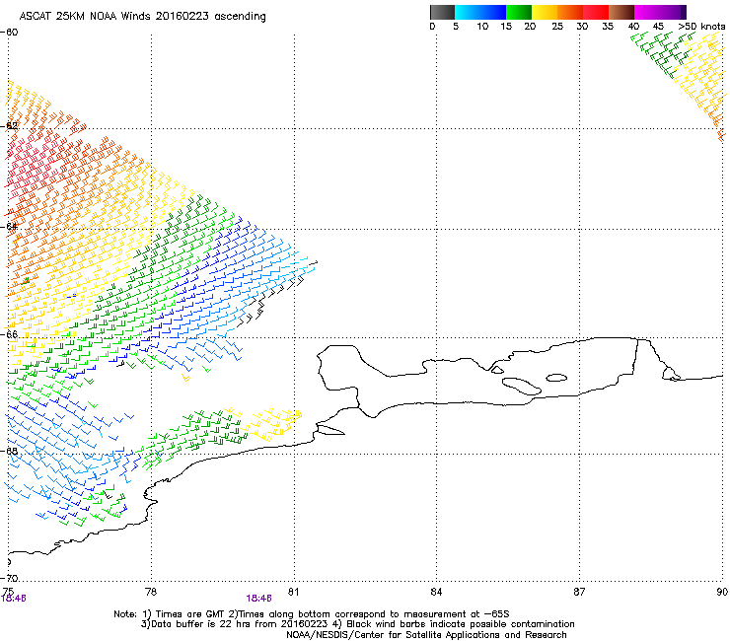Click the purple 18:46 timestamp under the 75 label

pyautogui.click(x=14, y=599)
